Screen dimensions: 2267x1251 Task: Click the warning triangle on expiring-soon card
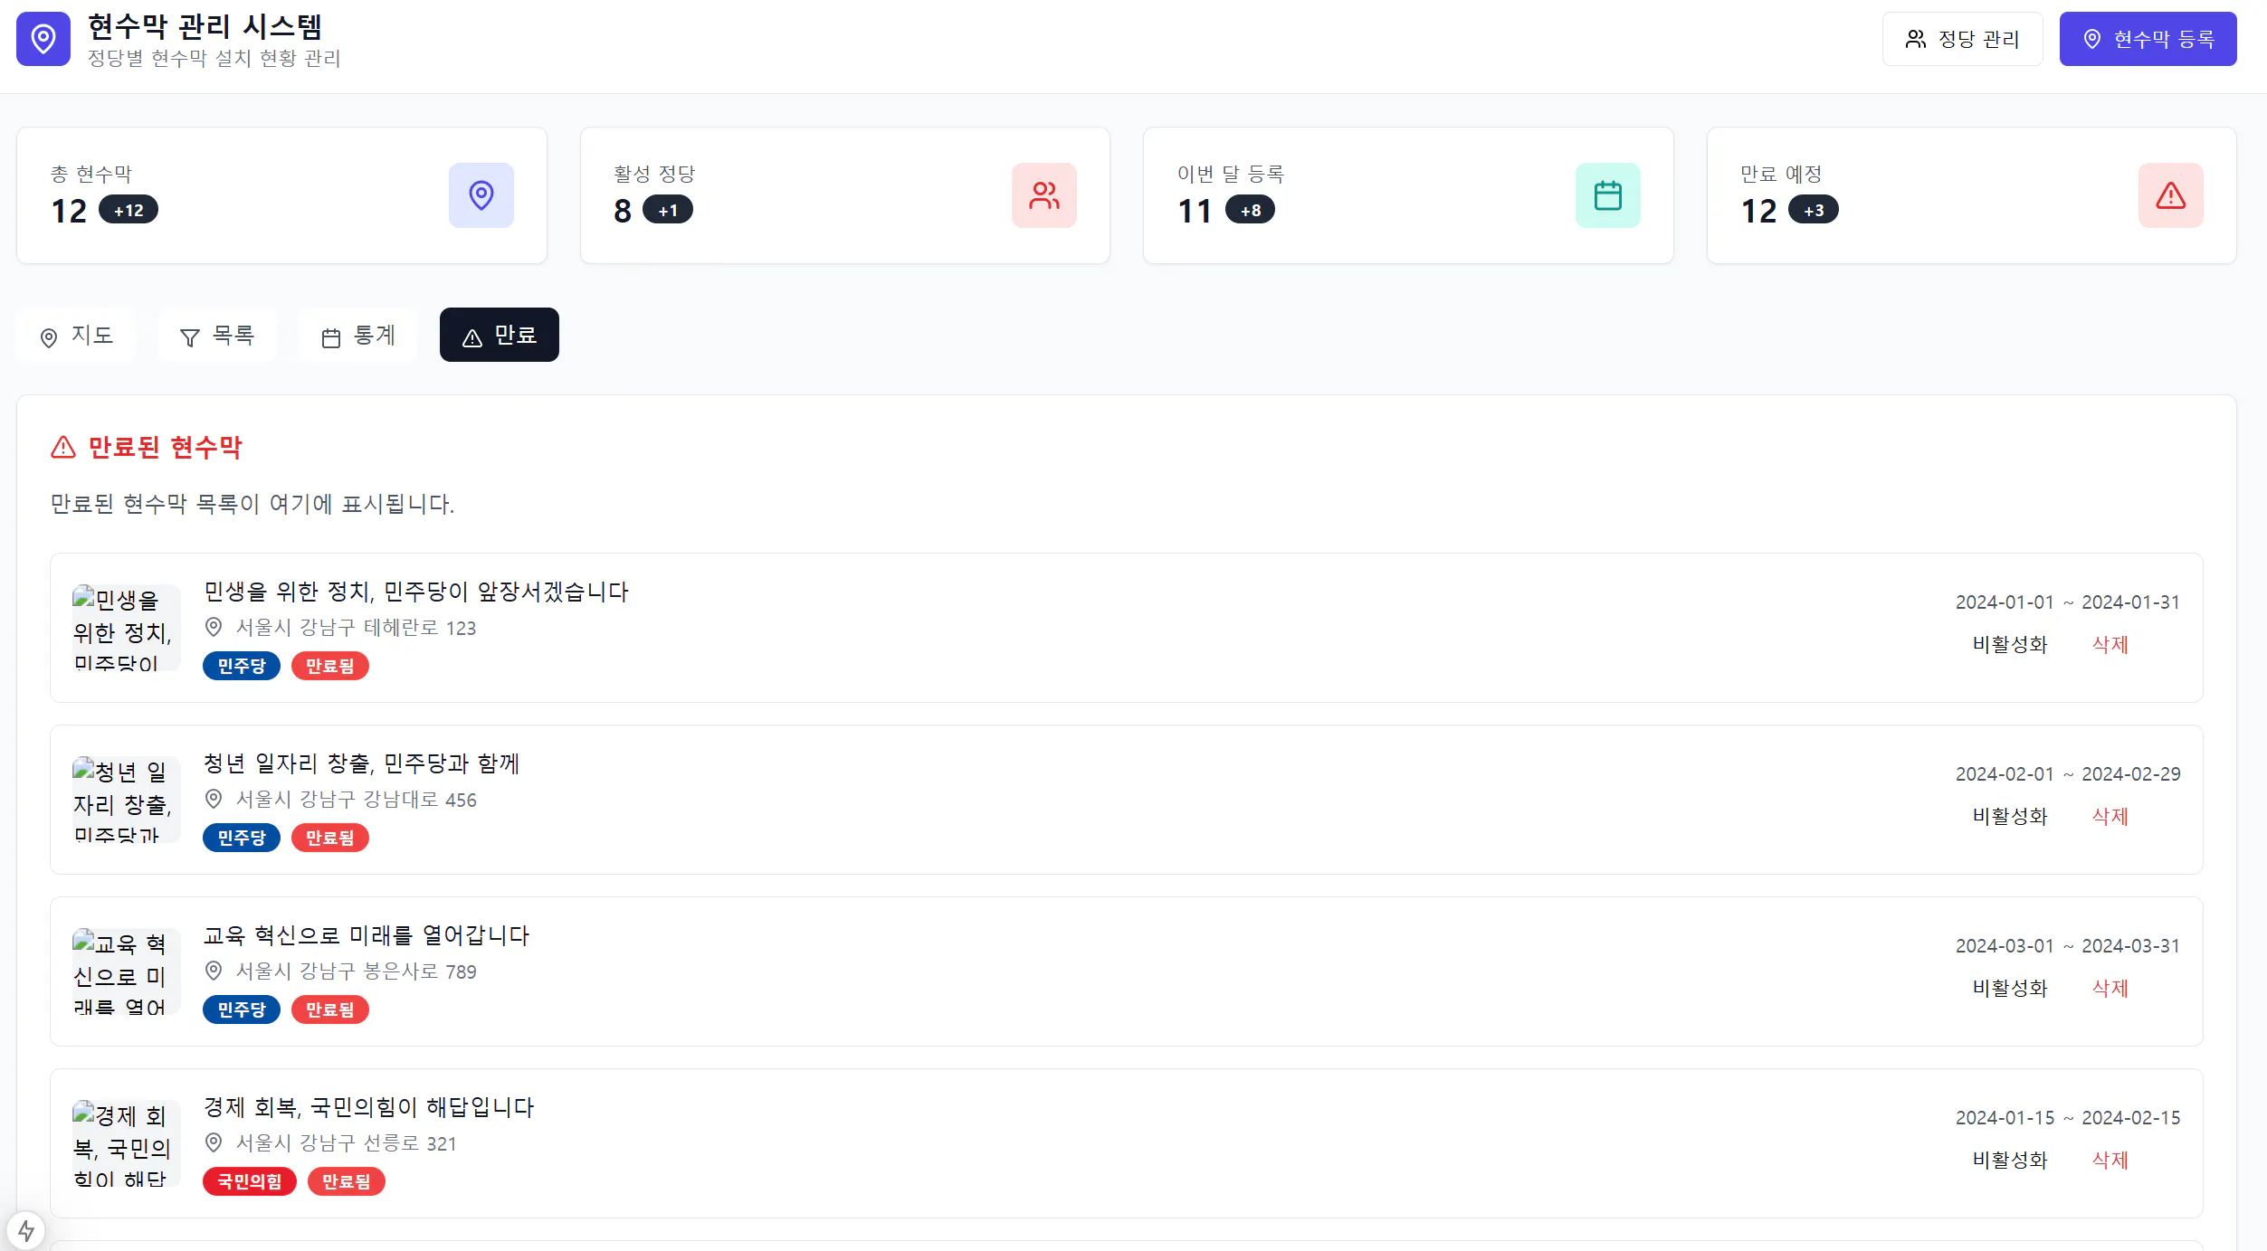2170,195
